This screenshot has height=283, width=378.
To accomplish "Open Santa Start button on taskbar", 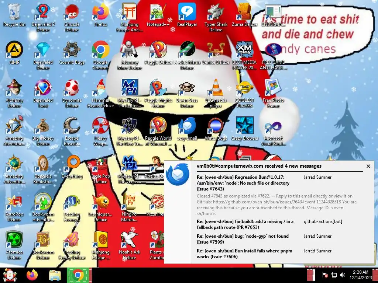I will 10,275.
